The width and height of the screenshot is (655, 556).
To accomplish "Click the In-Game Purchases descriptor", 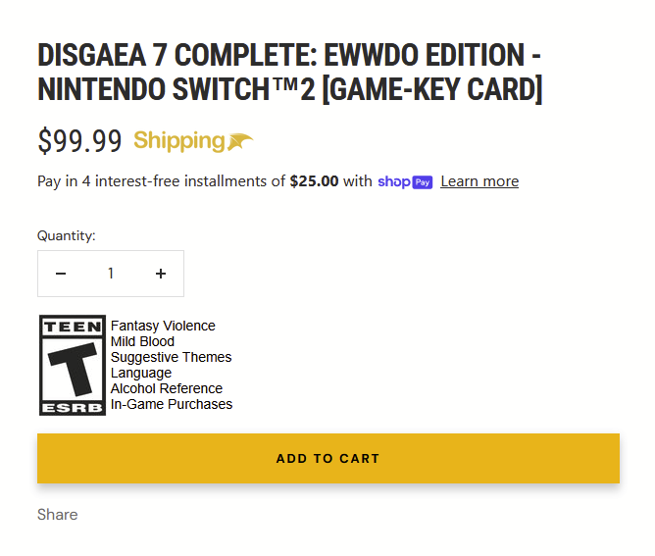I will (172, 404).
